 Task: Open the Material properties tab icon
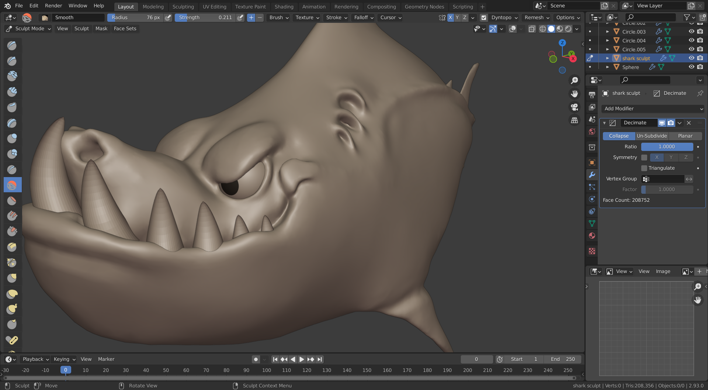pos(592,236)
